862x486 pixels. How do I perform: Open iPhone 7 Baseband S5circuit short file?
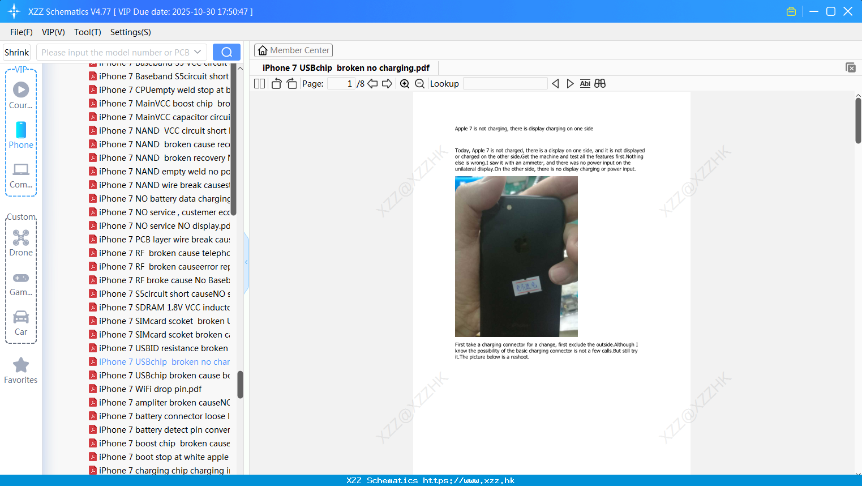click(160, 76)
